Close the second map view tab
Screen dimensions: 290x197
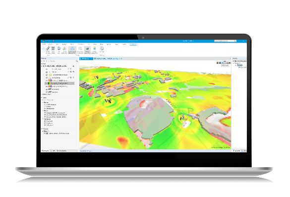(121, 59)
